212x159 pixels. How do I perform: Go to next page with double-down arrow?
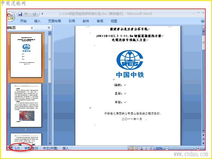[203, 143]
